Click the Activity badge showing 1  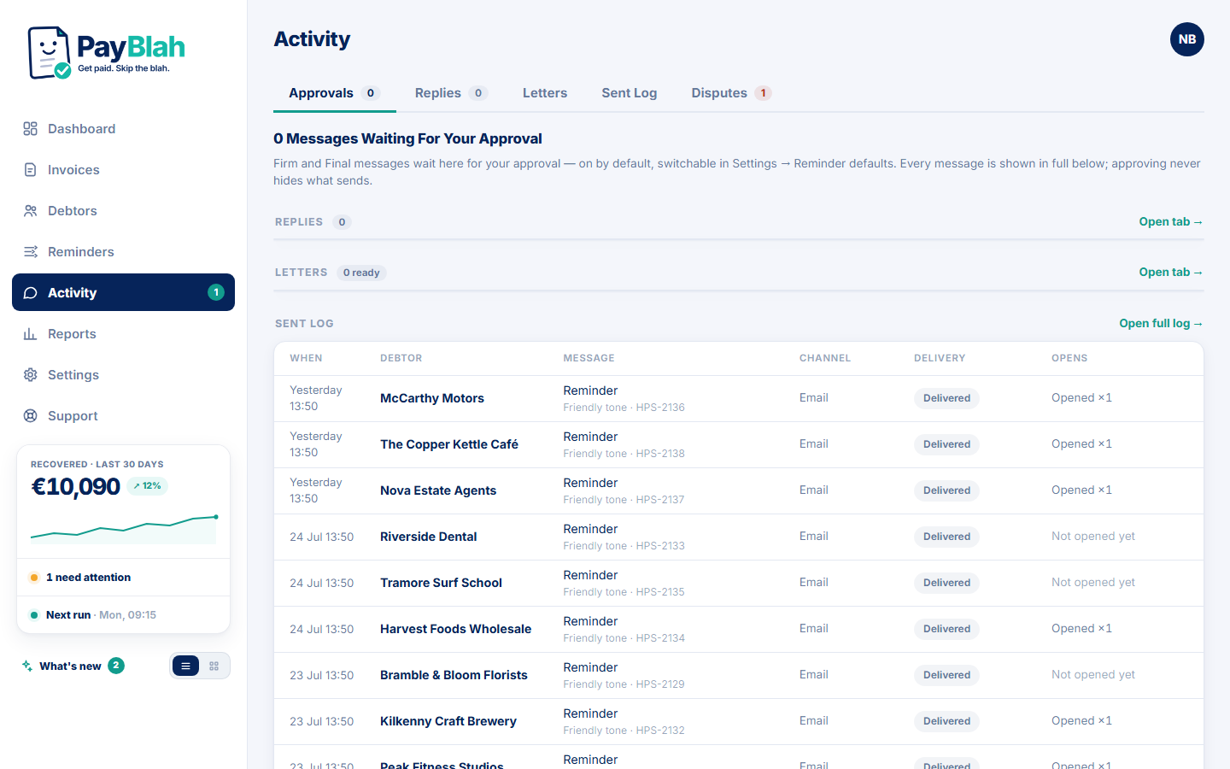[x=216, y=292]
